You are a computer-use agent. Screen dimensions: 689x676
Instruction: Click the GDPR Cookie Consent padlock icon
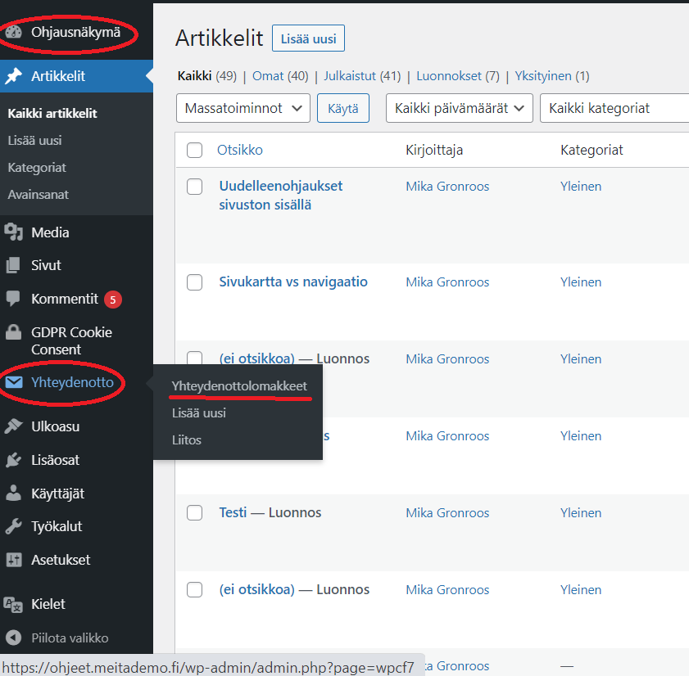coord(14,332)
